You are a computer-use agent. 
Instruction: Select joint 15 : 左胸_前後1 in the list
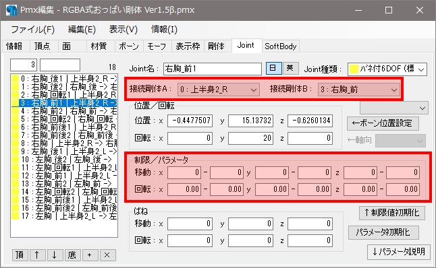pyautogui.click(x=64, y=200)
